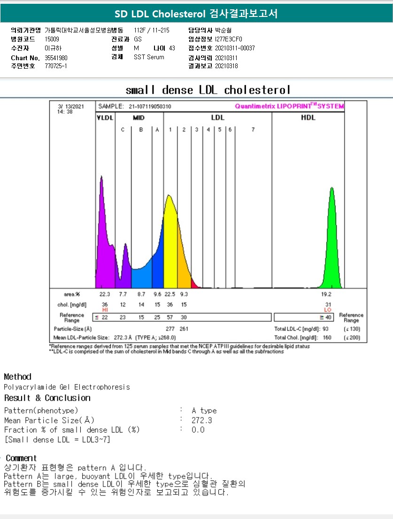This screenshot has width=393, height=519.
Task: Click the 'Mean LDL-Particle Size: 272.3 Å' line
Action: point(115,338)
